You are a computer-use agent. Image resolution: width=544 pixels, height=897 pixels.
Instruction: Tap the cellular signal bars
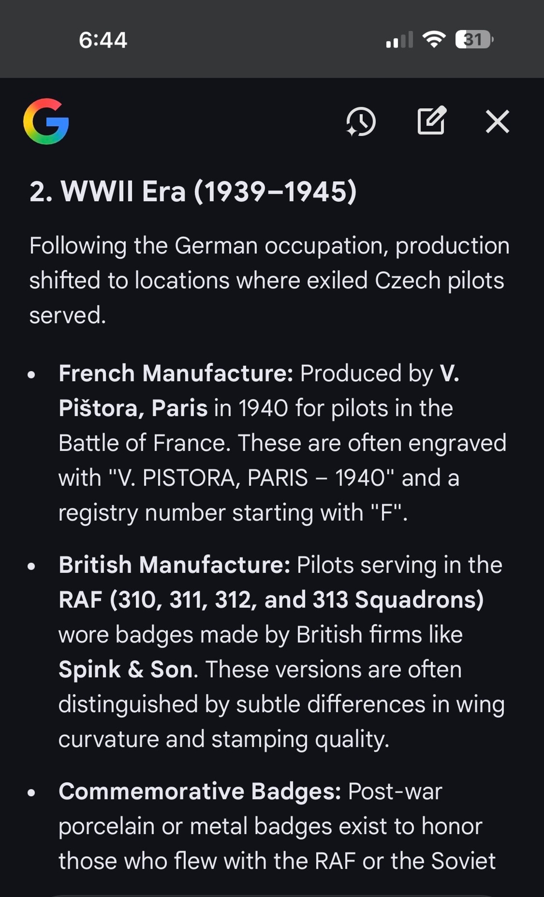(x=399, y=40)
